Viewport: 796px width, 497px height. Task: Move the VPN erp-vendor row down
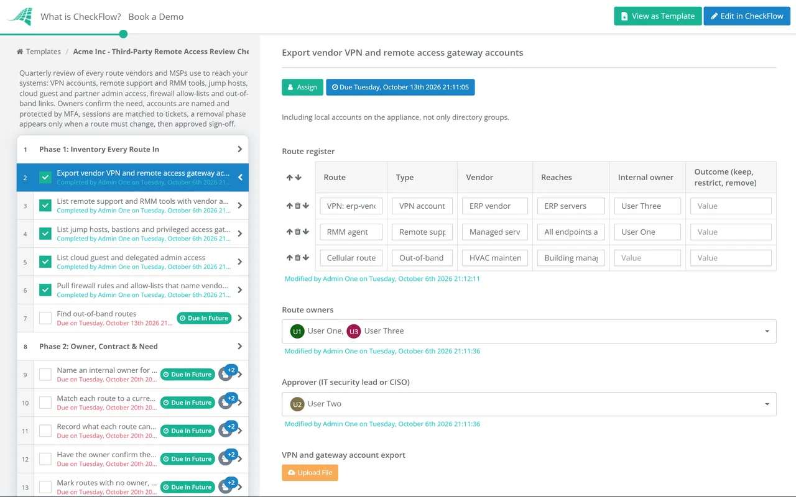pos(305,206)
